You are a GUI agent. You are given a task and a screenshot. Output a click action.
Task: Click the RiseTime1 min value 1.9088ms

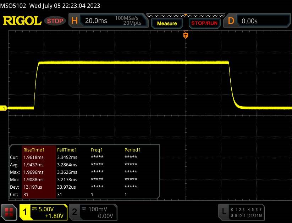tap(33, 180)
